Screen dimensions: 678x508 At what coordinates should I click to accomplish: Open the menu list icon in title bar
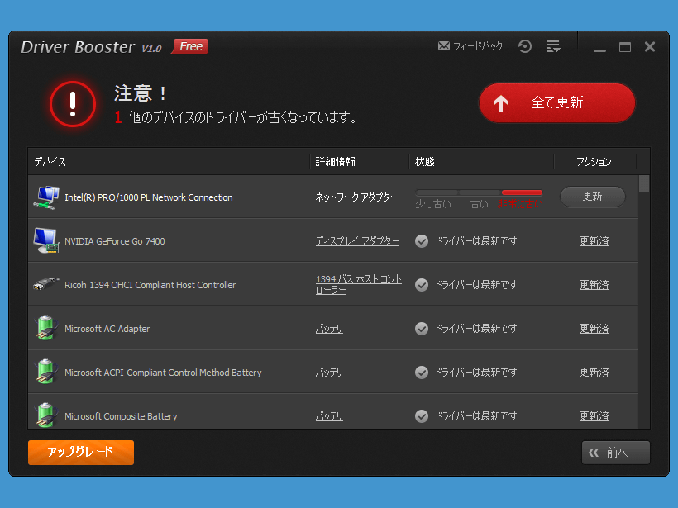click(x=553, y=46)
